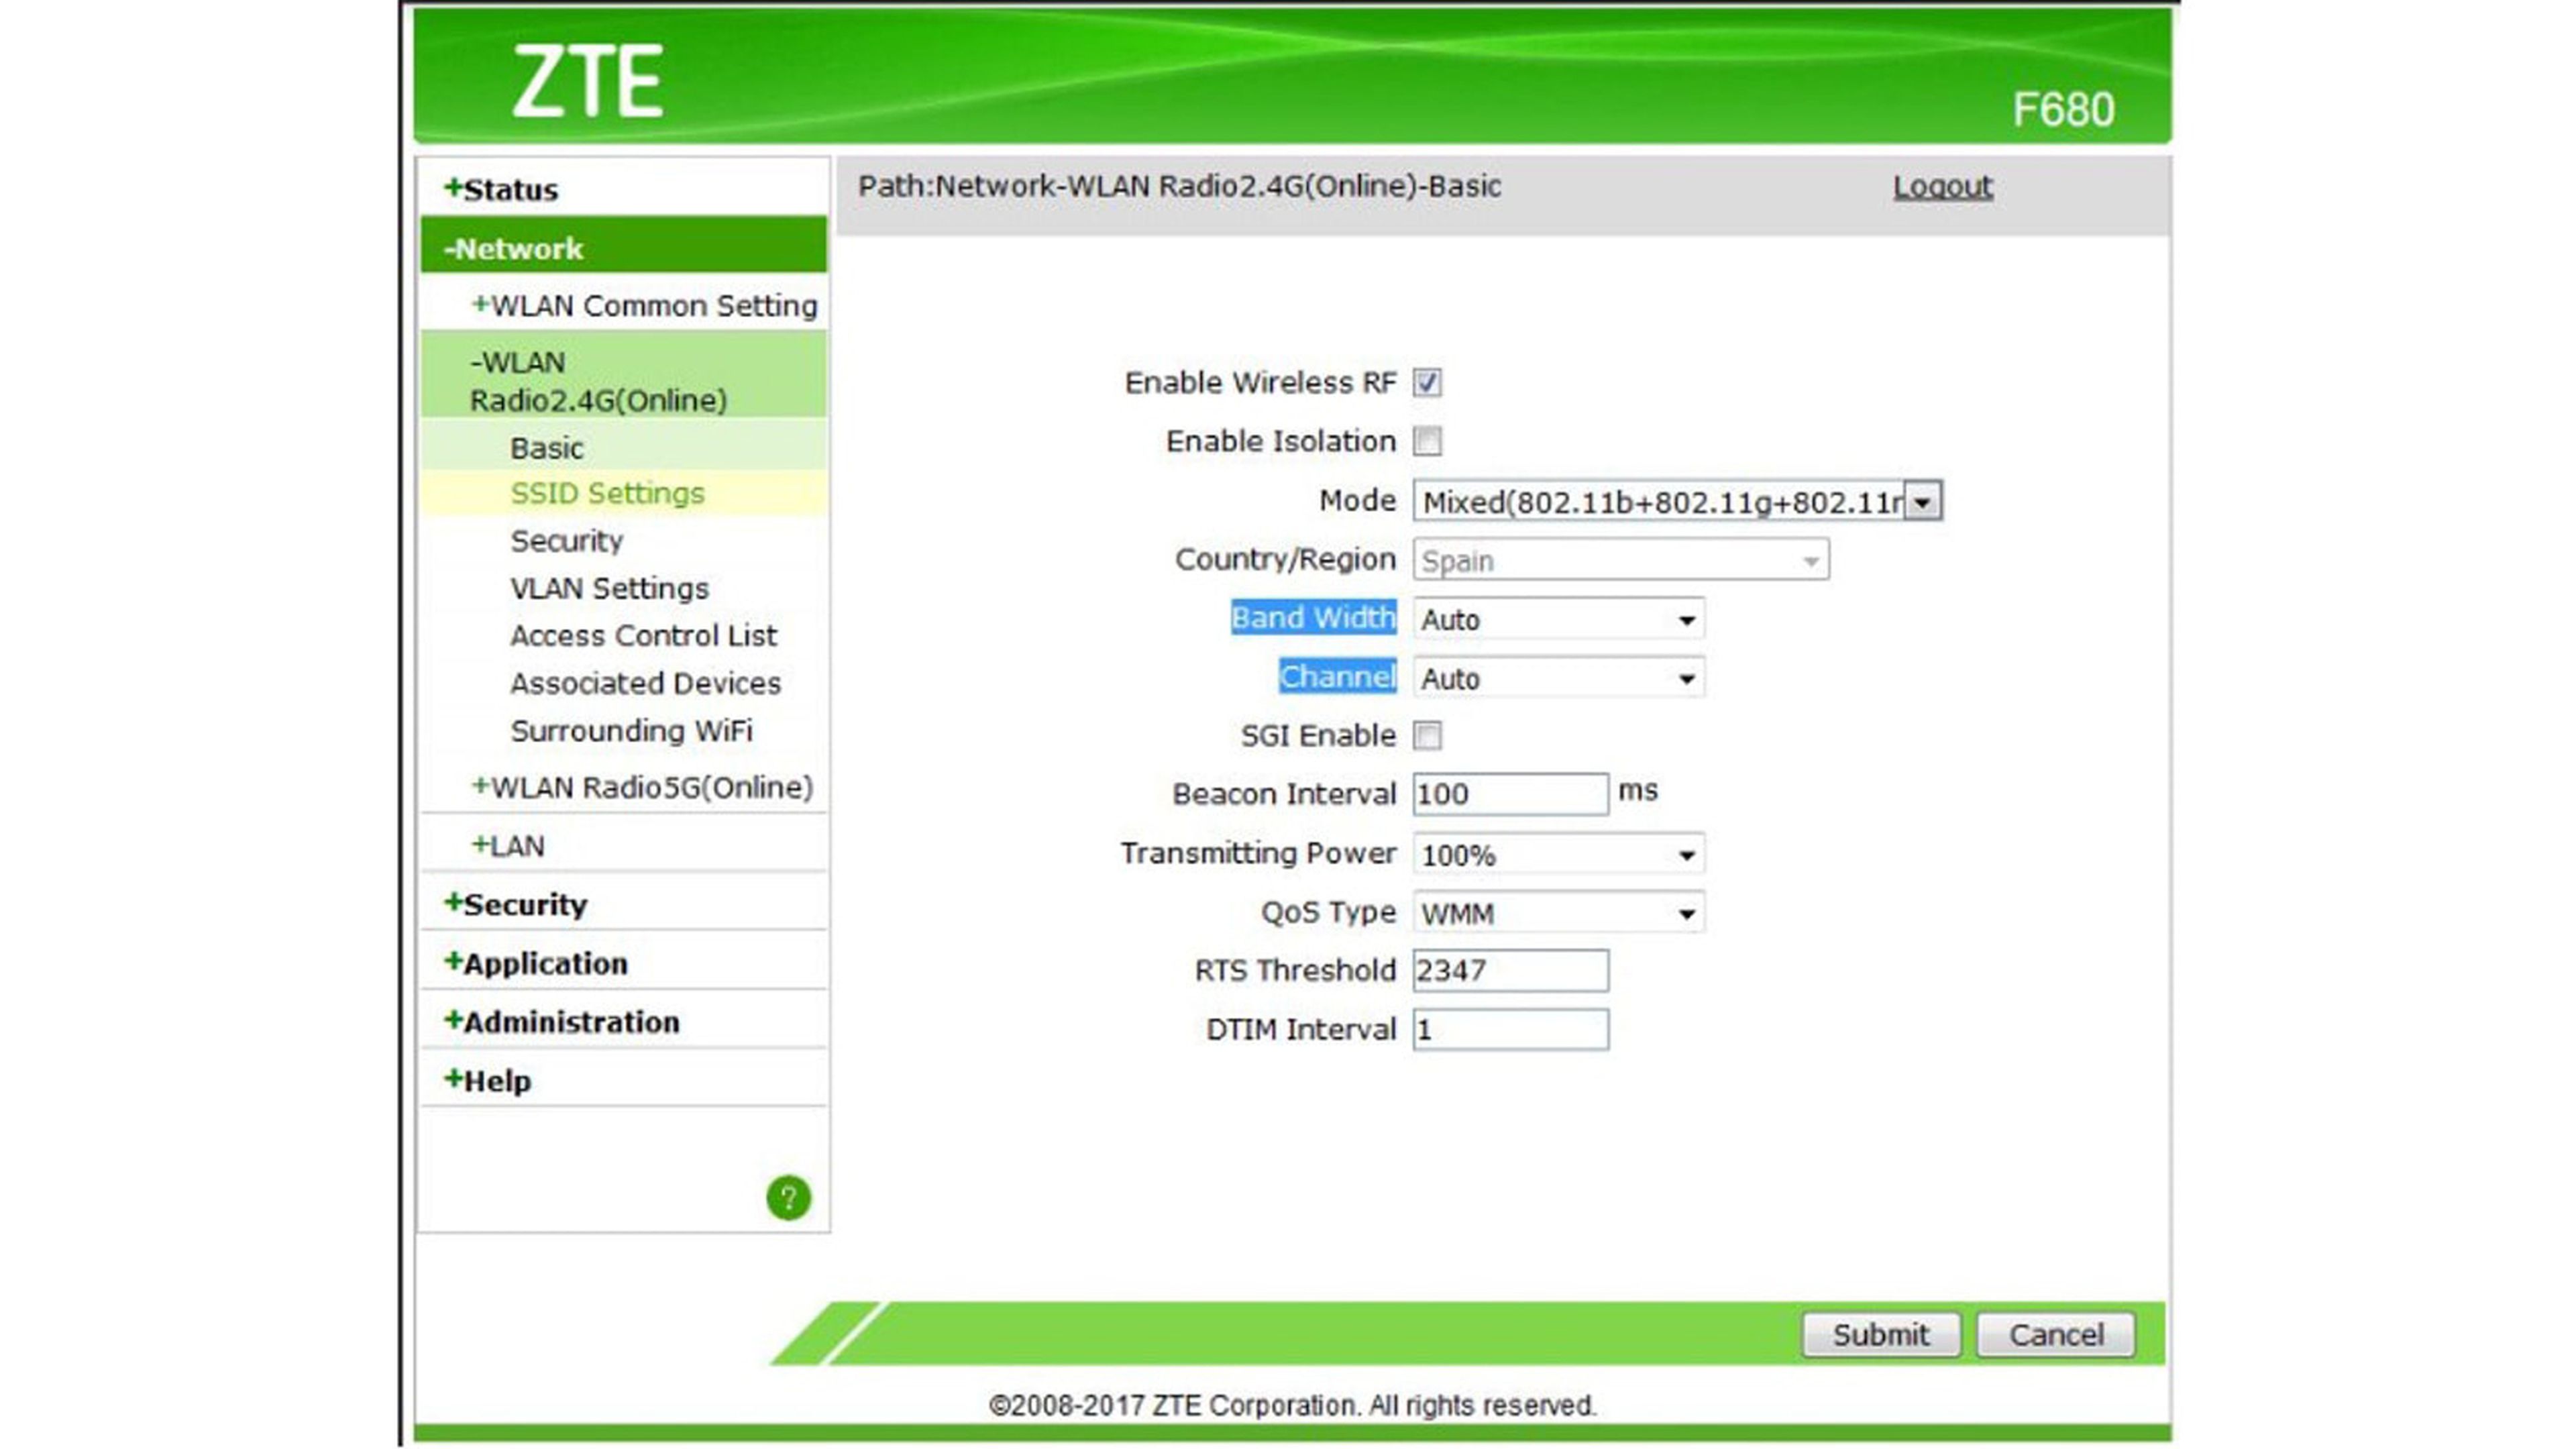
Task: Open VLAN Settings page
Action: (609, 588)
